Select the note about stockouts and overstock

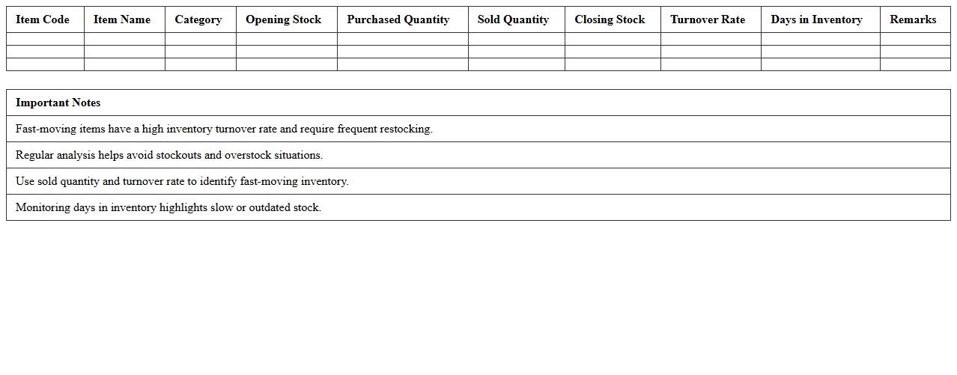169,155
